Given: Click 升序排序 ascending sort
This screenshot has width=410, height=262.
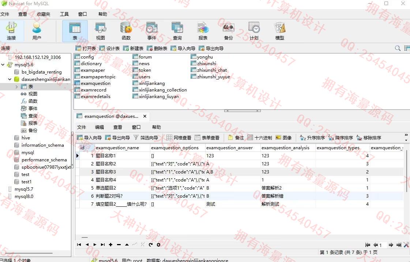Looking at the screenshot, I should point(312,138).
